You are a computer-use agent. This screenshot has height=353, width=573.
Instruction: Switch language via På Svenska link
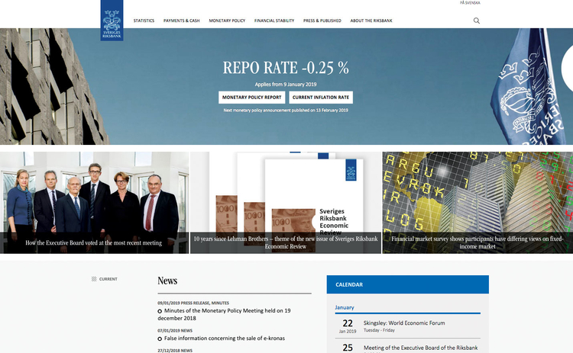coord(470,2)
